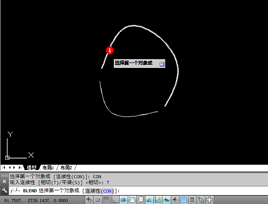
Task: Open the dynamic prompt options dropdown
Action: [x=162, y=64]
